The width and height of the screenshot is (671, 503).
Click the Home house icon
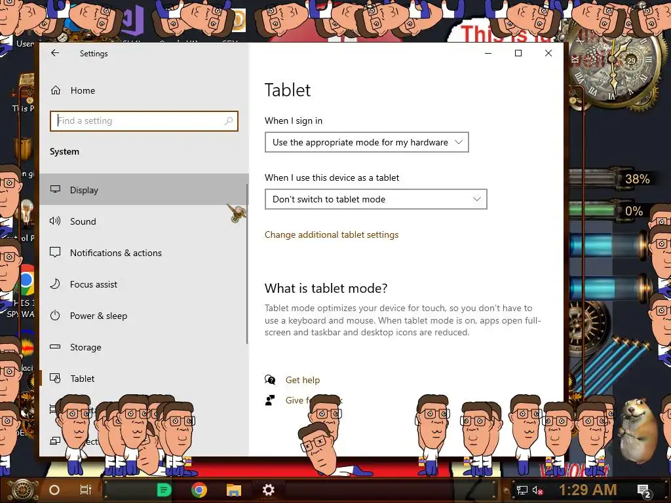[x=56, y=90]
